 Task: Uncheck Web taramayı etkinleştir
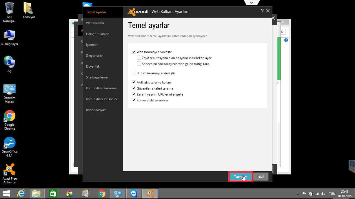pyautogui.click(x=134, y=52)
